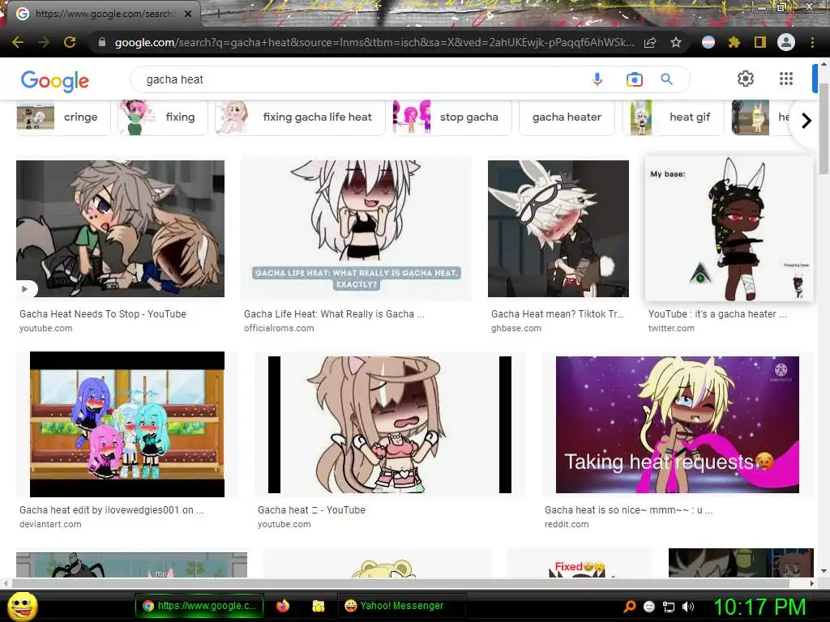Reload the page with refresh icon

point(70,42)
